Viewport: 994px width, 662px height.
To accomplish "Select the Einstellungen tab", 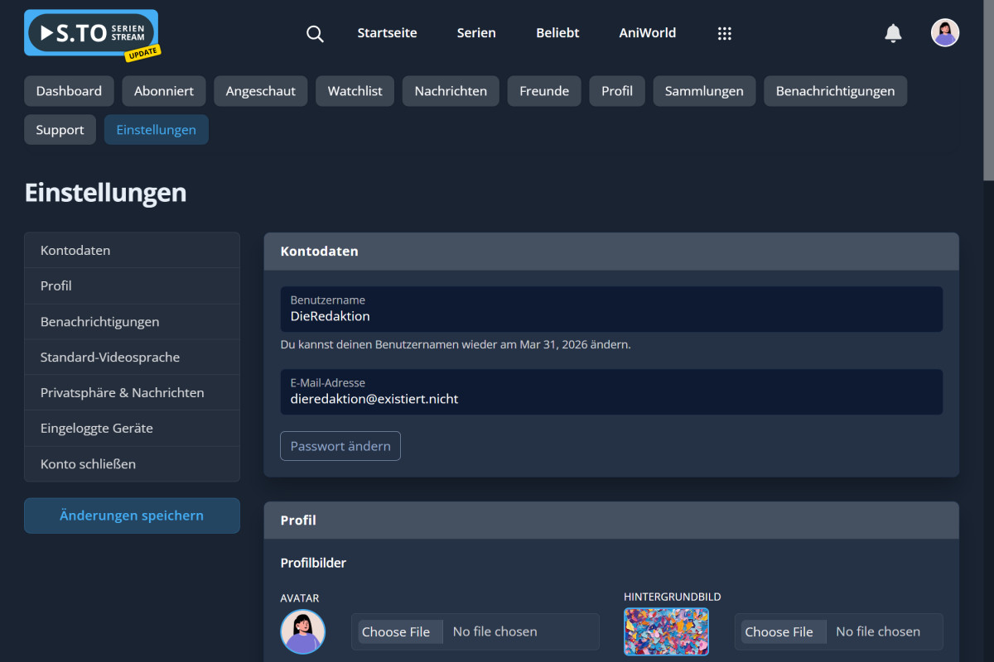I will 156,130.
